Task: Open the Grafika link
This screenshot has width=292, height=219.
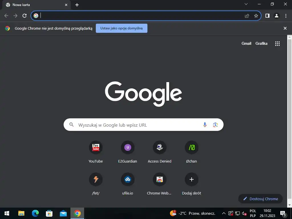Action: coord(261,43)
